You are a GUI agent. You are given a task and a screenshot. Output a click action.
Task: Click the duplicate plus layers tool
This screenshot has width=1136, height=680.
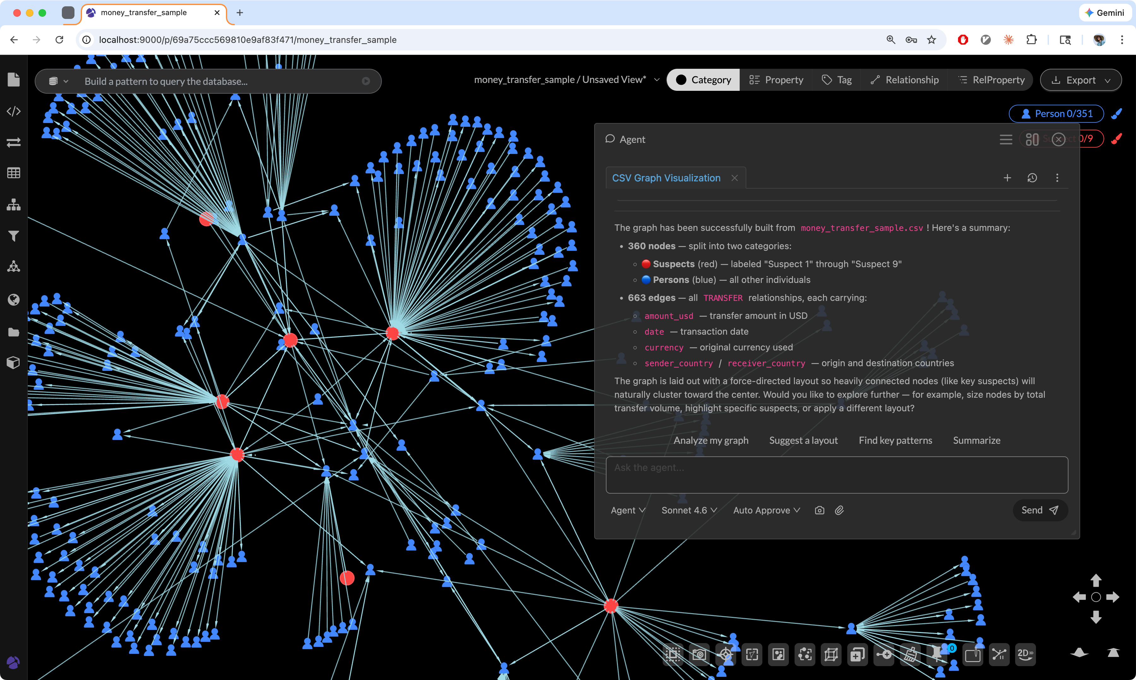point(857,654)
